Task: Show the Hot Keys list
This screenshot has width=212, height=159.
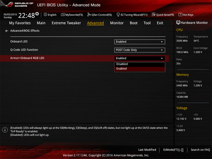Action: coord(186,15)
